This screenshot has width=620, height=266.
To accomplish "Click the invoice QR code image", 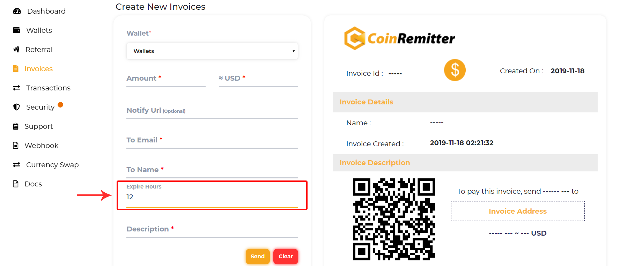I will [x=394, y=219].
